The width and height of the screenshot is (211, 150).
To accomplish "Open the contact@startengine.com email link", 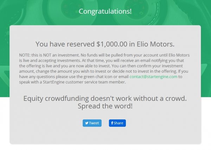I will 153,77.
